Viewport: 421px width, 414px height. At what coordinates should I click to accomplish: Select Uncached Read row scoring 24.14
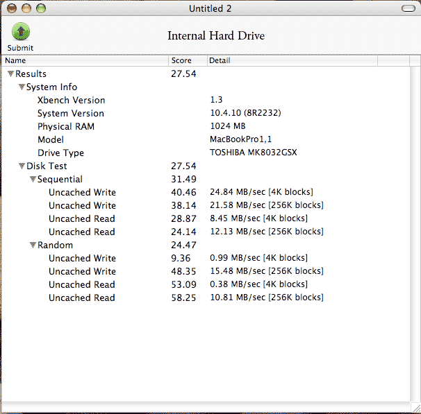[206, 232]
